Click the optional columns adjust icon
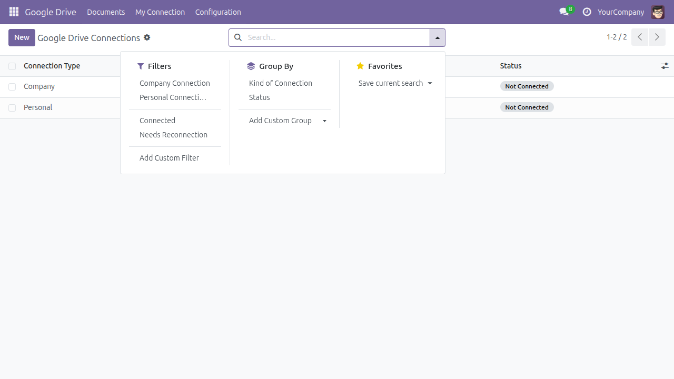Screen dimensions: 674x379 pos(665,66)
